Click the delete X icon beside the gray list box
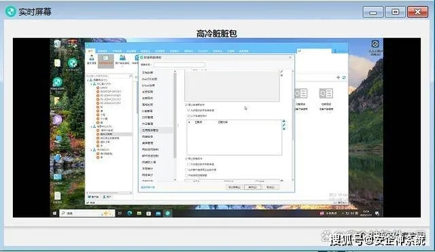435x252 pixels. click(x=281, y=75)
